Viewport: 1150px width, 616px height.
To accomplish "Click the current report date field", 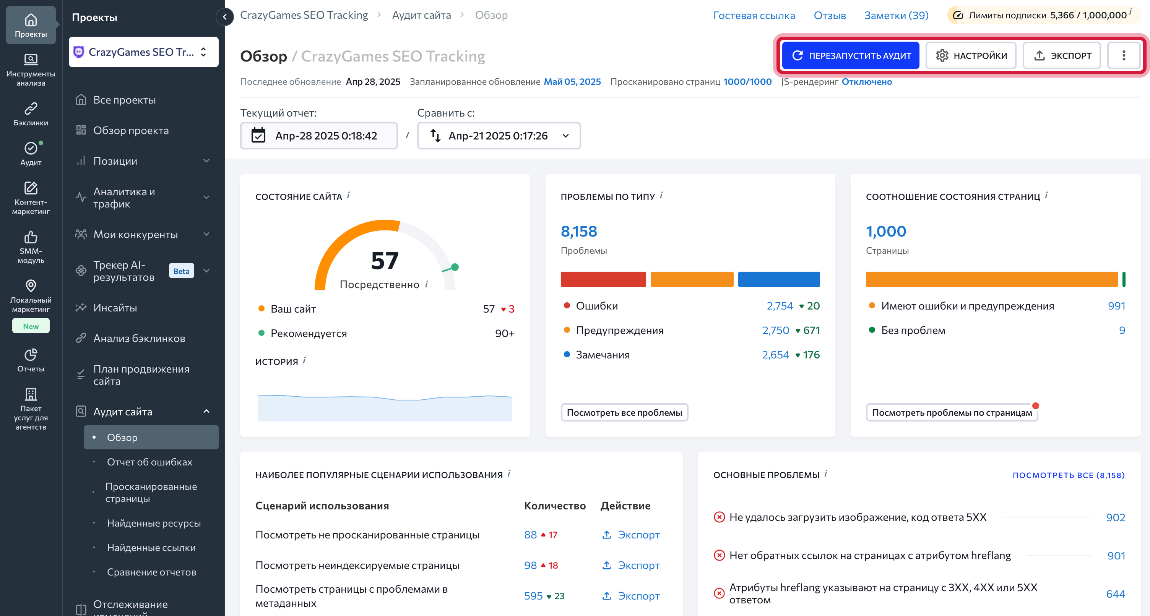I will pyautogui.click(x=319, y=135).
